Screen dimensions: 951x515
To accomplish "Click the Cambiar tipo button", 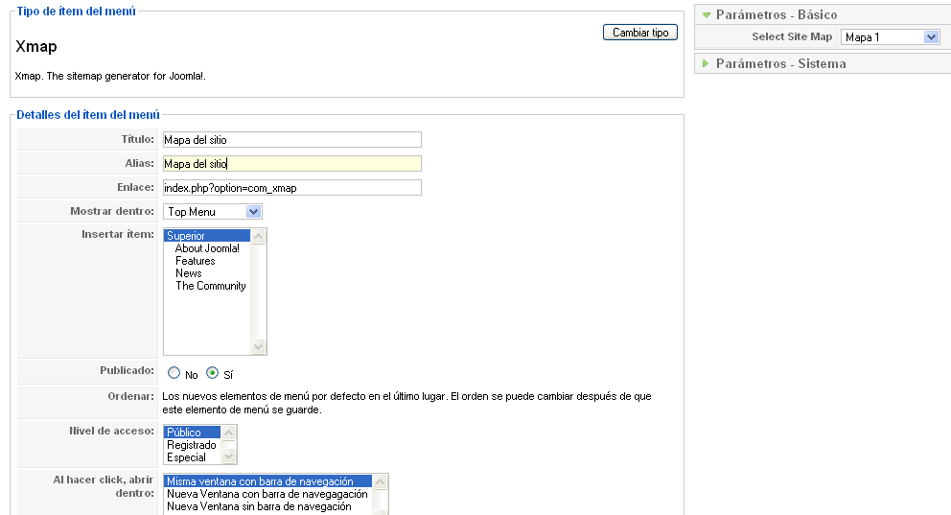I will tap(639, 33).
